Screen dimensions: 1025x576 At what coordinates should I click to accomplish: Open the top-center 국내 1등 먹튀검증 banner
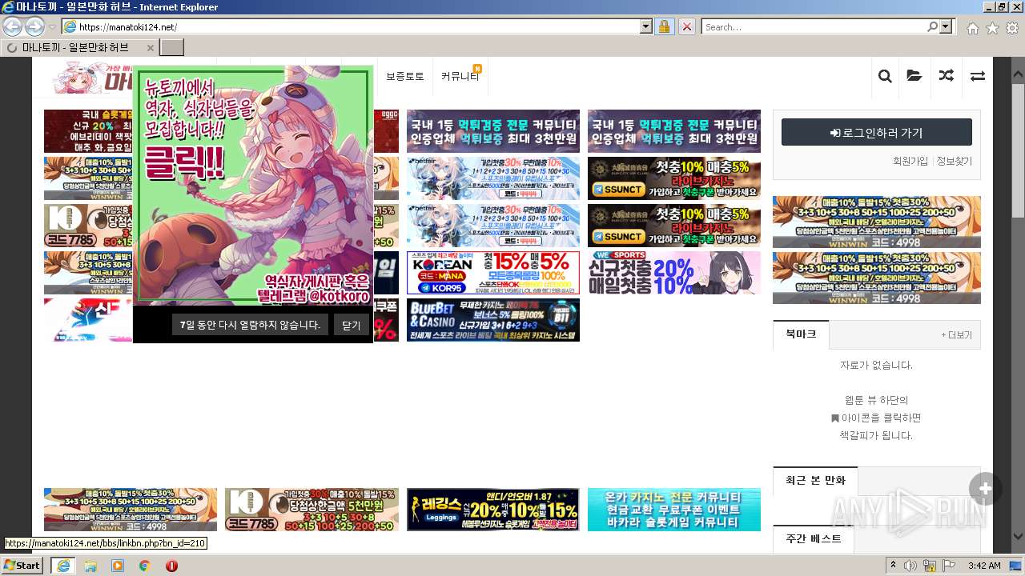pyautogui.click(x=492, y=131)
